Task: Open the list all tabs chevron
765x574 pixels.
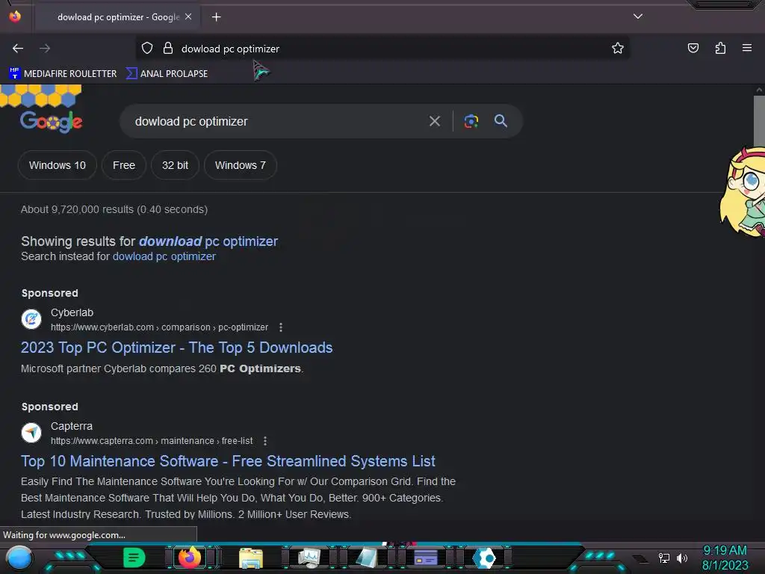Action: 638,16
